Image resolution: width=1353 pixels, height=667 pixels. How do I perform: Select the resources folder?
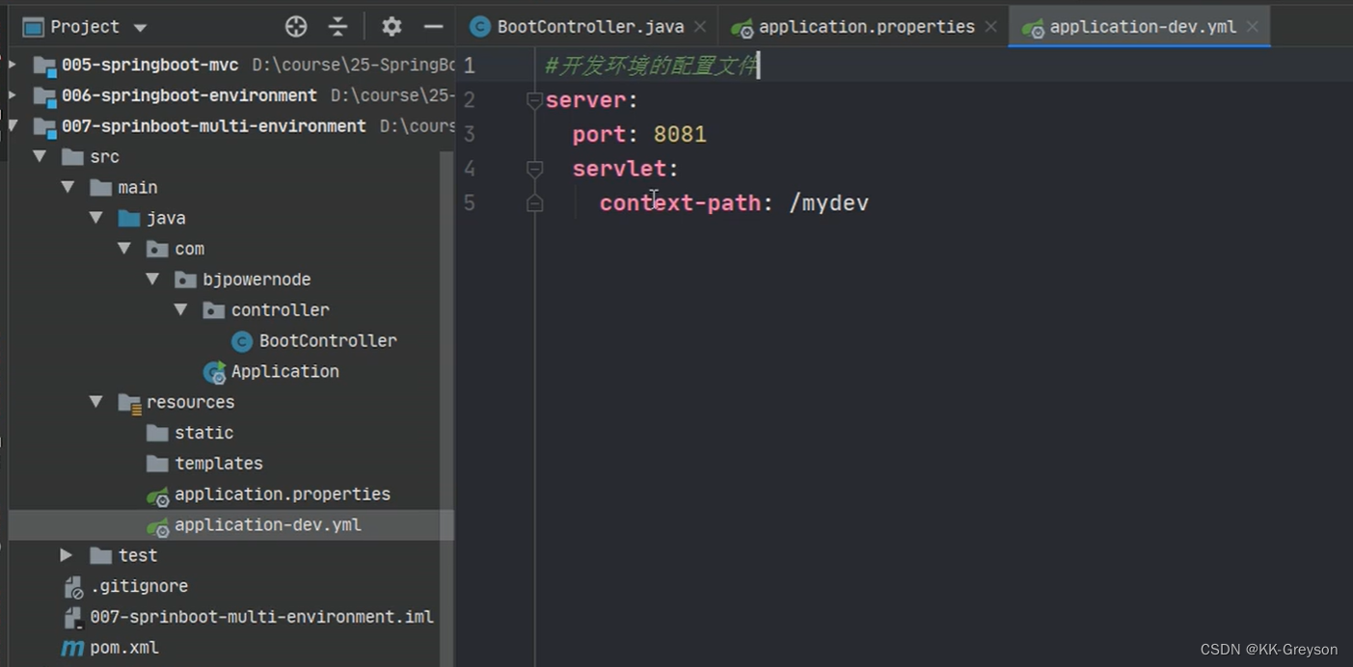coord(190,402)
